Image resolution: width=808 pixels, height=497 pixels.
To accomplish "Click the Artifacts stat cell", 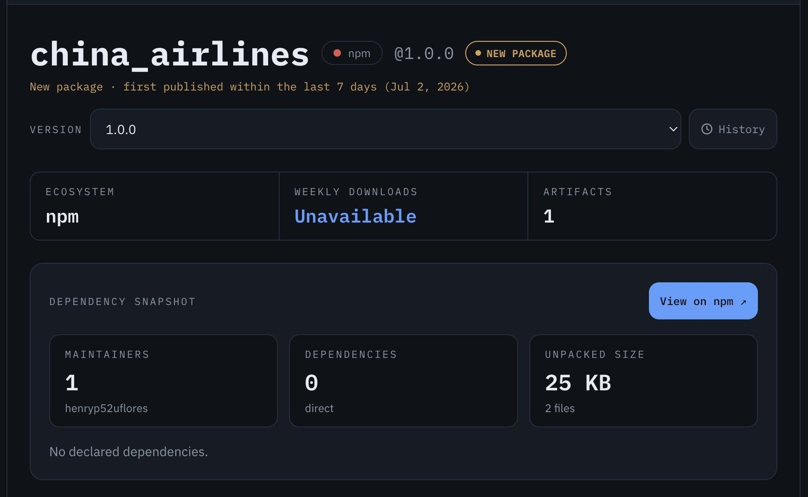I will pos(652,206).
